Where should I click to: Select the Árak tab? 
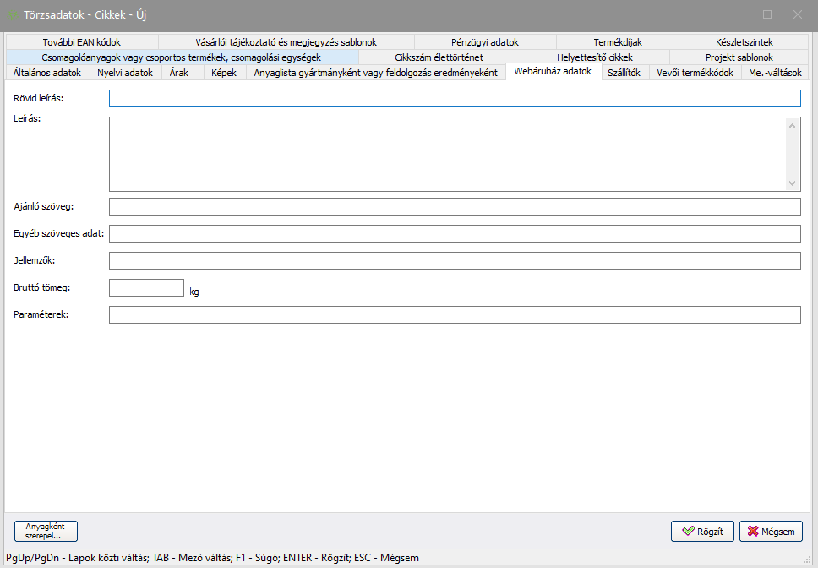click(179, 73)
